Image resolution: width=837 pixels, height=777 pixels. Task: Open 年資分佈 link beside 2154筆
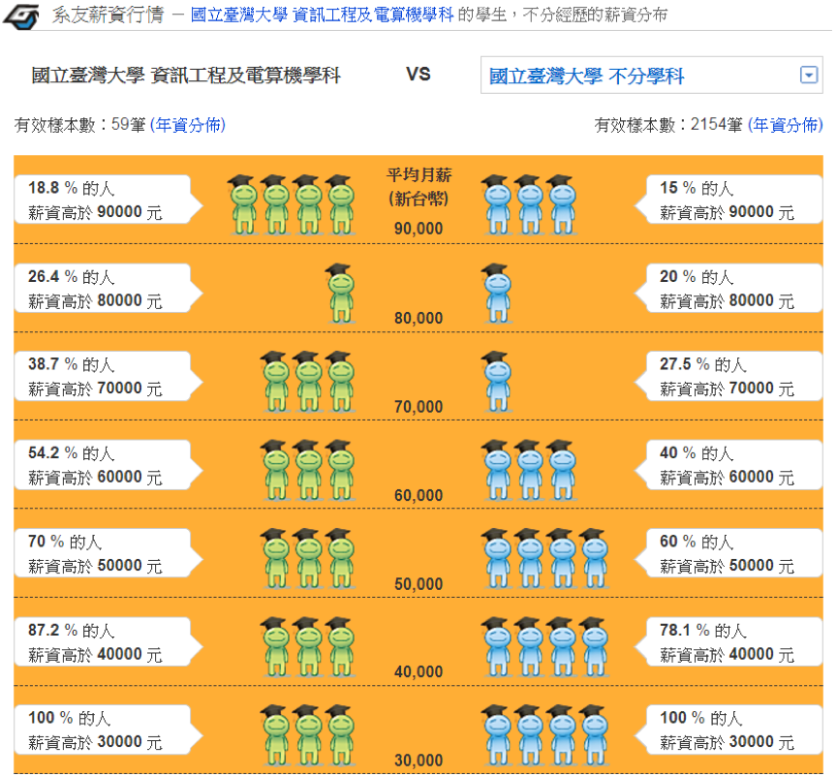tap(786, 125)
